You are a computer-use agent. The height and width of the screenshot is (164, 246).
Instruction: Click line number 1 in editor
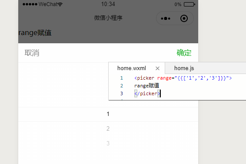[x=122, y=78]
